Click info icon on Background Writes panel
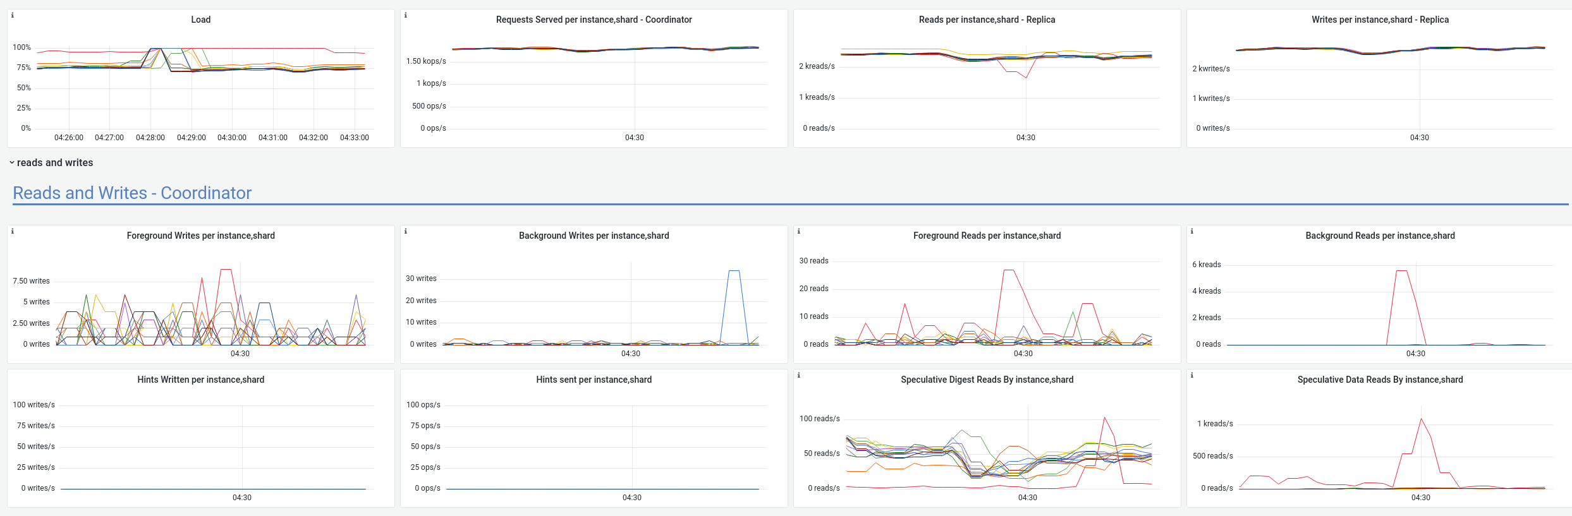Screen dimensions: 1572x516 coord(406,231)
